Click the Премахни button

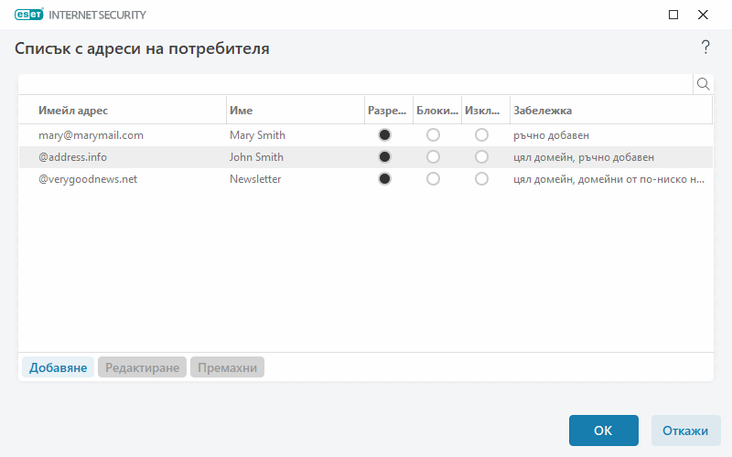point(227,367)
